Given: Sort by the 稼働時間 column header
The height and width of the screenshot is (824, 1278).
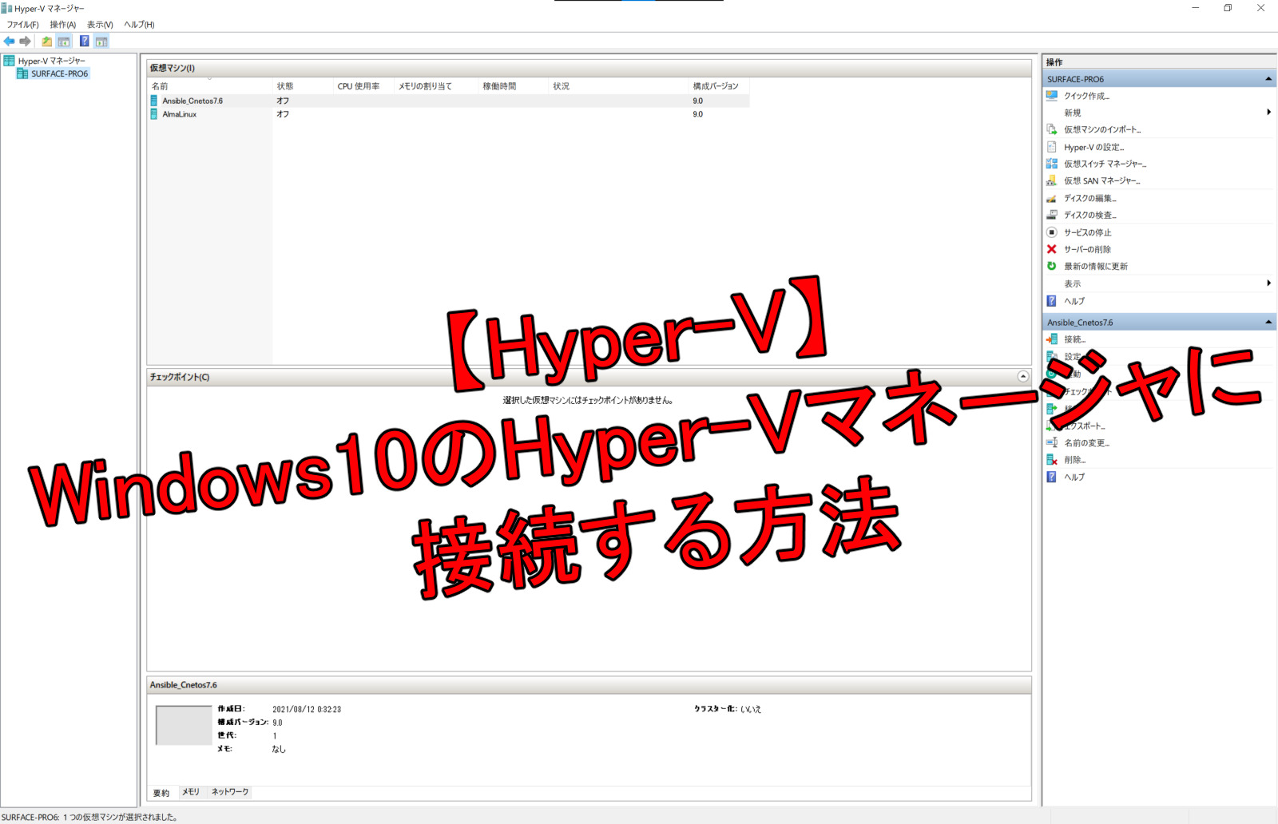Looking at the screenshot, I should pos(514,86).
